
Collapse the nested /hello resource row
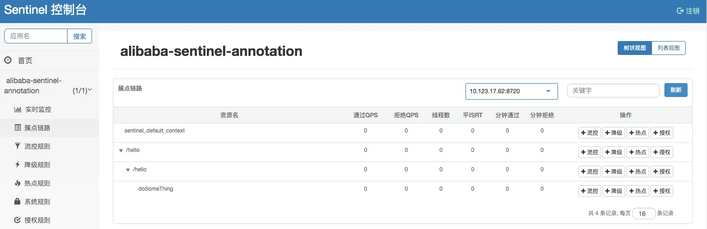point(128,170)
